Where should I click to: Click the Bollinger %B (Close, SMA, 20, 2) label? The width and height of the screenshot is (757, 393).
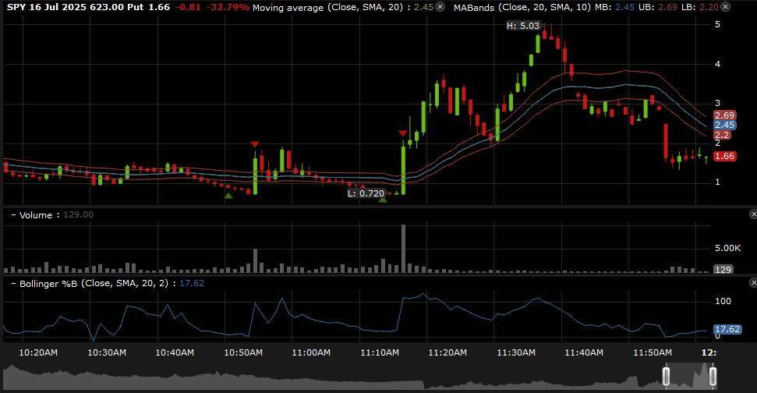[x=94, y=284]
